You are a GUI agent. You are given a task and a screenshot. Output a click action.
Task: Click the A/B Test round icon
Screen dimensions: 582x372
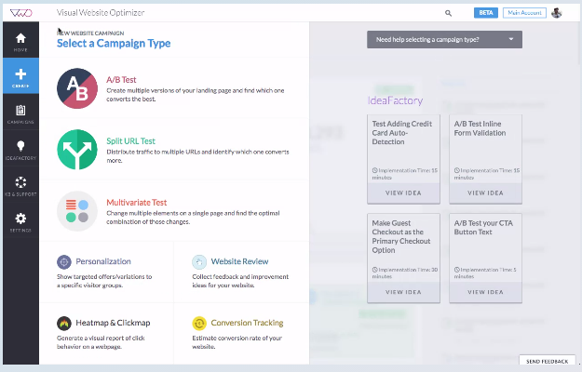(x=77, y=88)
